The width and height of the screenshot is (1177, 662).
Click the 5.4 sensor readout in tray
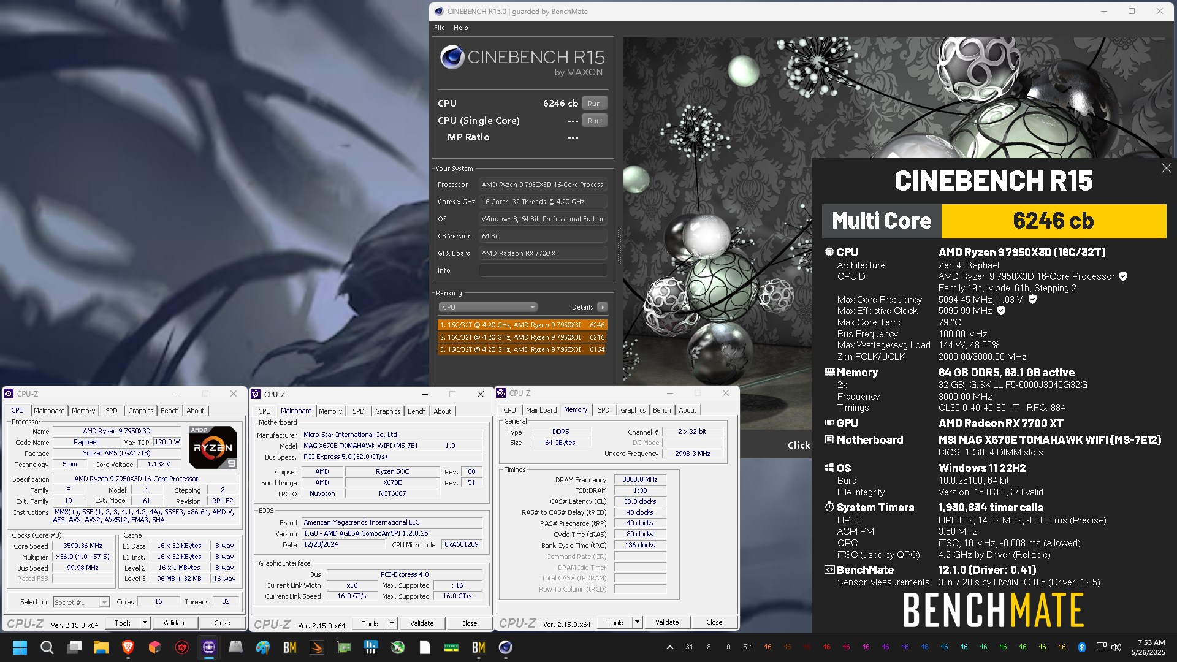coord(748,647)
